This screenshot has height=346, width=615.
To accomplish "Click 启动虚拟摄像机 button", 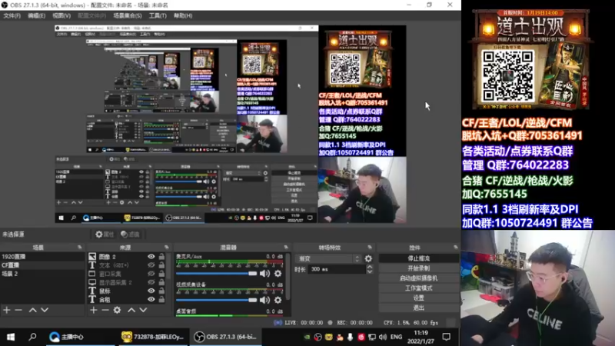I will tap(418, 278).
